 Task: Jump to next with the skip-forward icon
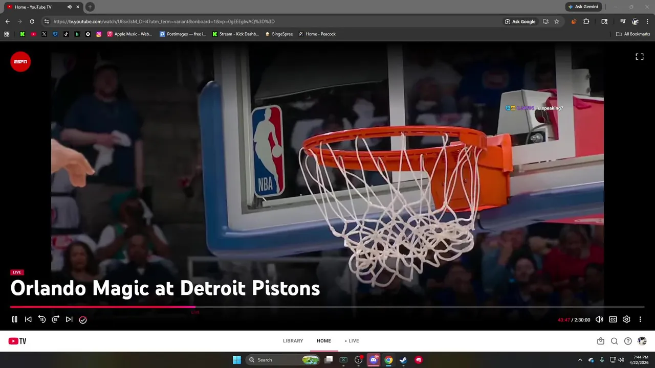[69, 319]
